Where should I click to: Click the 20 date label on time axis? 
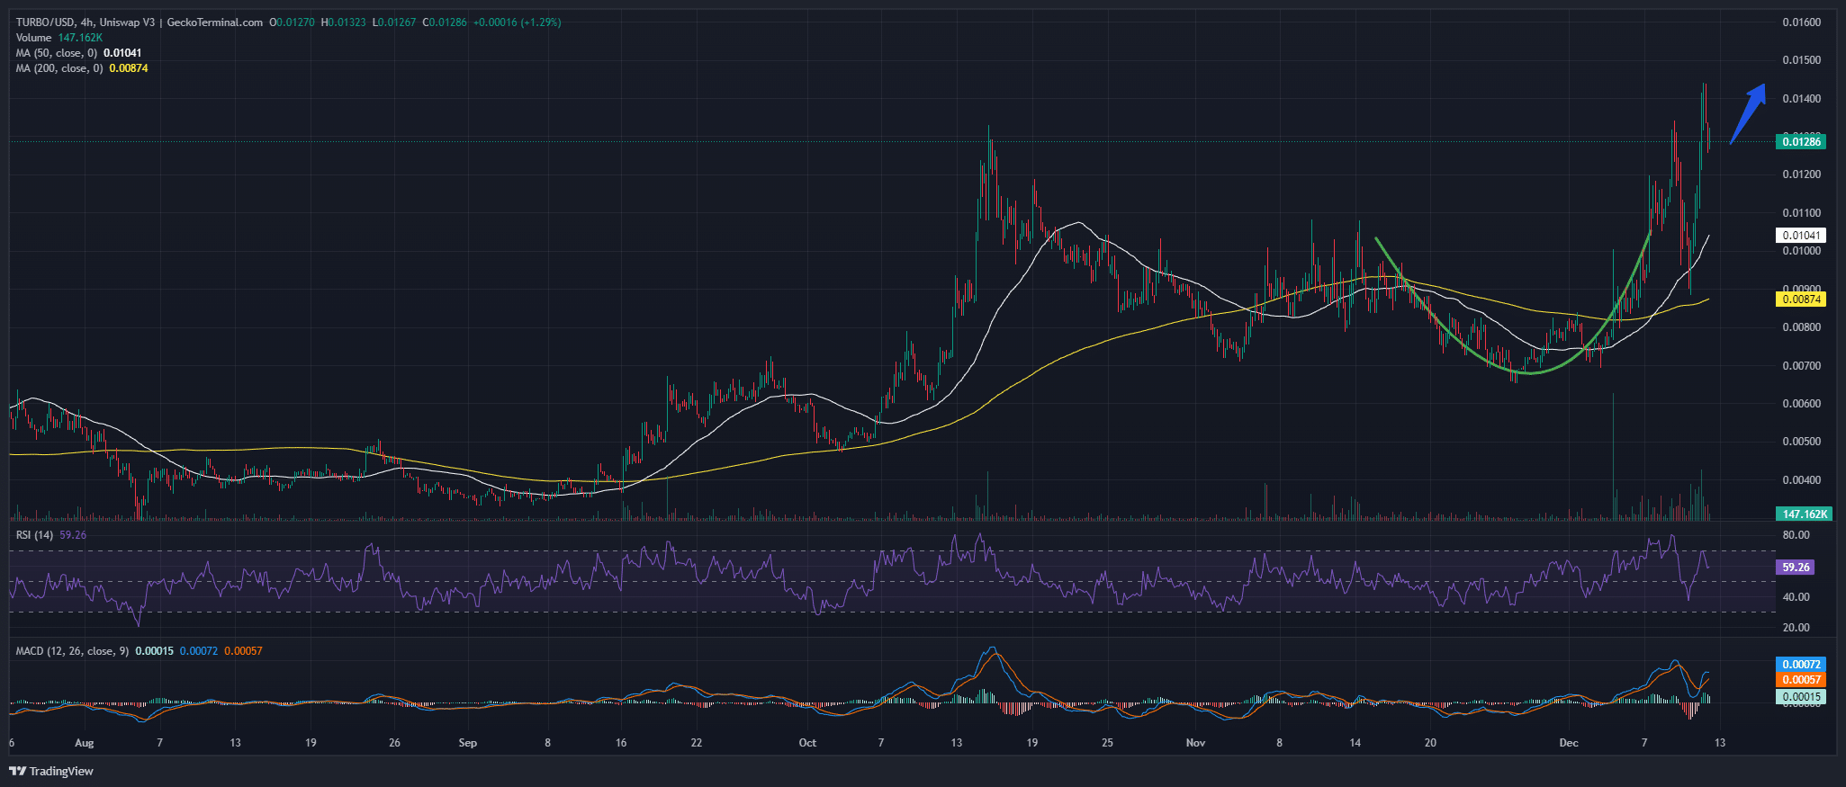click(x=1430, y=743)
